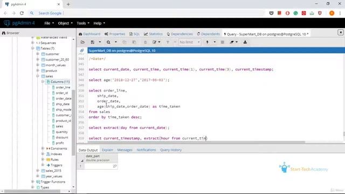
Task: Reload the page with browser refresh button
Action: (x=22, y=13)
